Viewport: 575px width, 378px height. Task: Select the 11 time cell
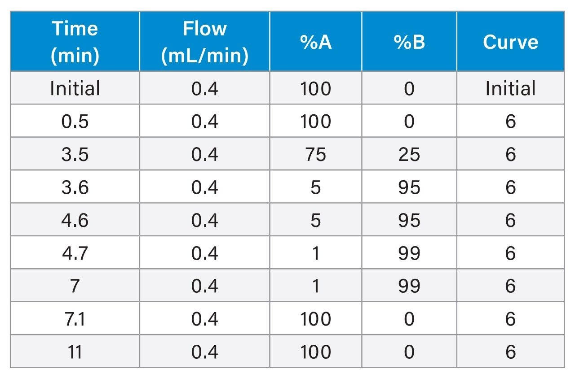(75, 352)
